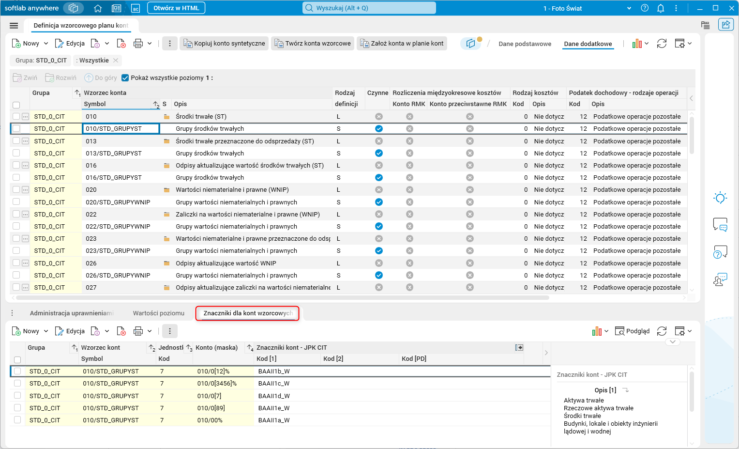Open the Dane podstawowe tab
Screen dimensions: 739x449
pyautogui.click(x=525, y=44)
